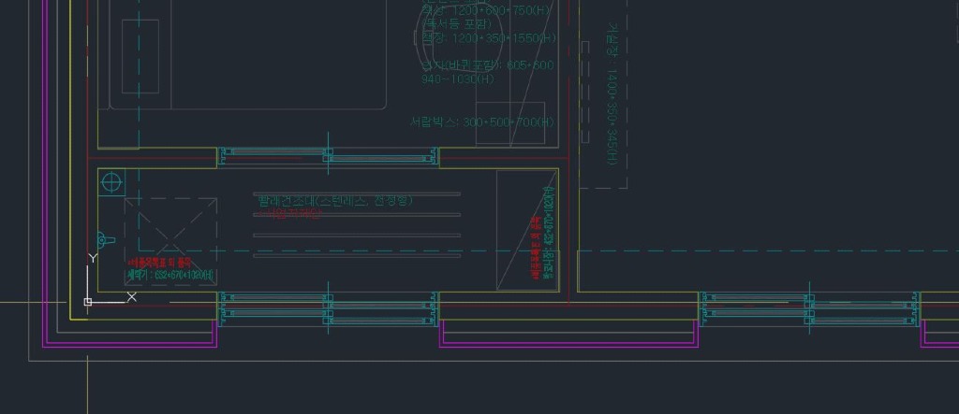959x414 pixels.
Task: Click the 서랍박스: 300*500*700(H) text
Action: (482, 122)
